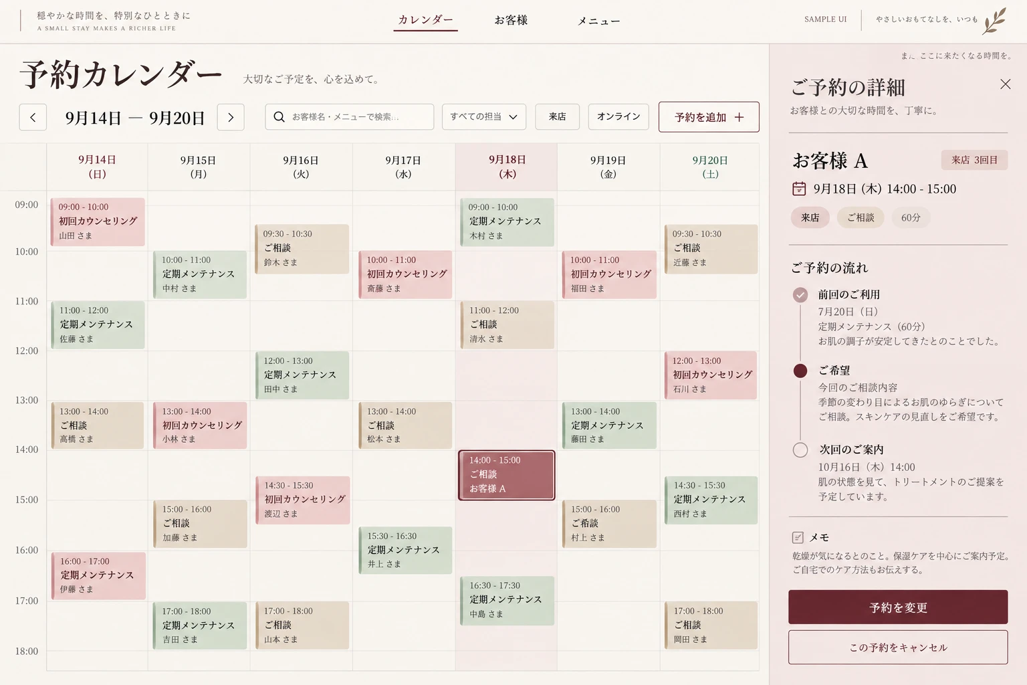Open 伊藤 さま 16:00 appointment
Viewport: 1027px width, 685px height.
click(x=99, y=576)
